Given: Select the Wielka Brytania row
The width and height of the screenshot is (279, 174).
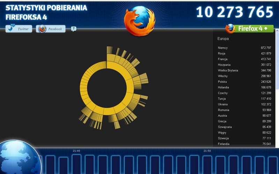Looking at the screenshot, I should [x=244, y=71].
